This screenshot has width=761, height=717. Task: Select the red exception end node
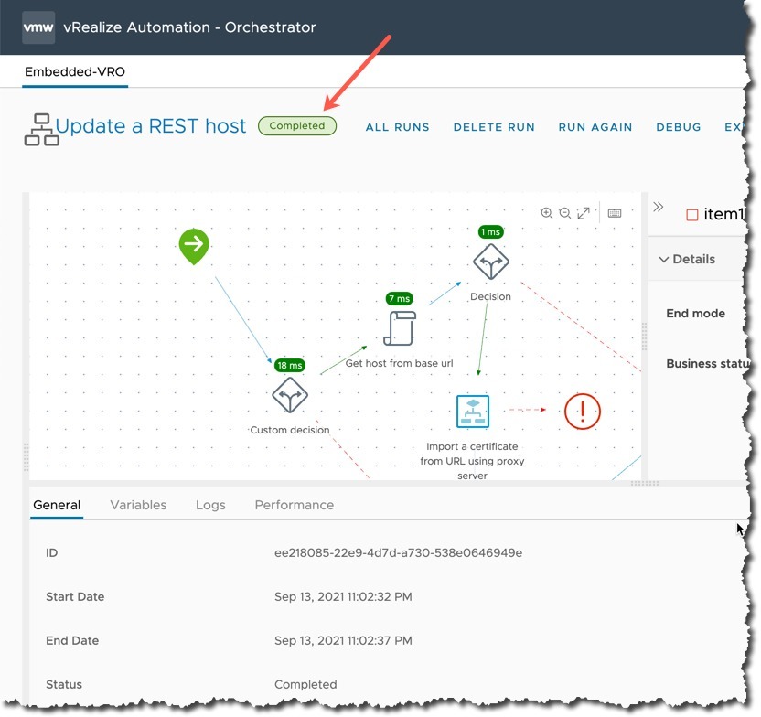click(x=583, y=412)
